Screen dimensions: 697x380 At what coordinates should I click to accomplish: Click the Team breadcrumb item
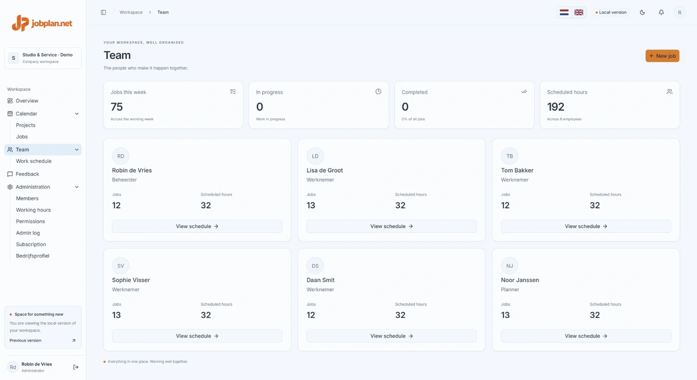tap(163, 13)
